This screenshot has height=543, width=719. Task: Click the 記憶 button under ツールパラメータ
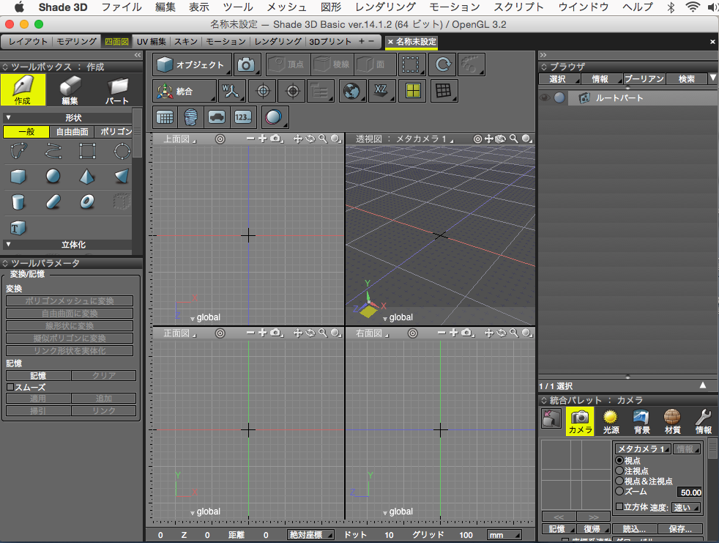(x=38, y=375)
